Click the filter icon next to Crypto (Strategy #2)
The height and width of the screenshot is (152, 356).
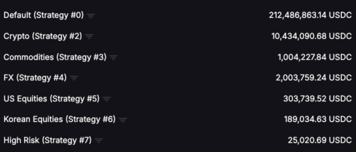89,36
